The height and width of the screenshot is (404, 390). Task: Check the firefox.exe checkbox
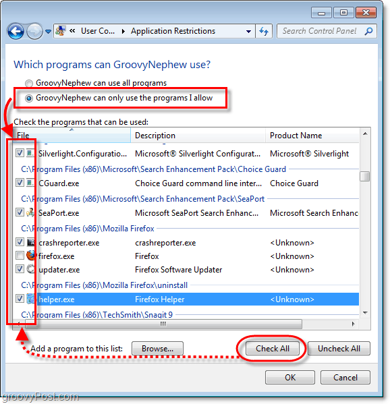(20, 256)
